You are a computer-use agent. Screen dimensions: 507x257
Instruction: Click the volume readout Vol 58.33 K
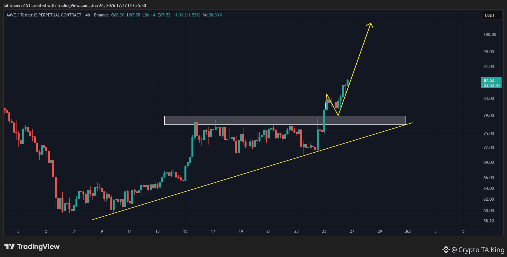[212, 15]
